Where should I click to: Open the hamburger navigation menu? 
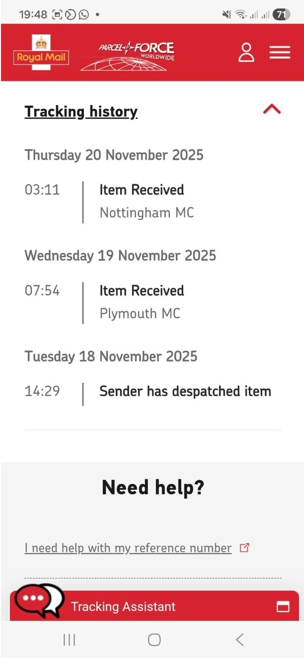pyautogui.click(x=280, y=52)
